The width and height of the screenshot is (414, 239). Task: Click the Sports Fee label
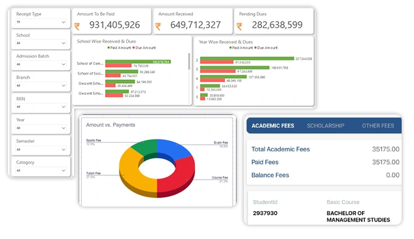pyautogui.click(x=94, y=140)
